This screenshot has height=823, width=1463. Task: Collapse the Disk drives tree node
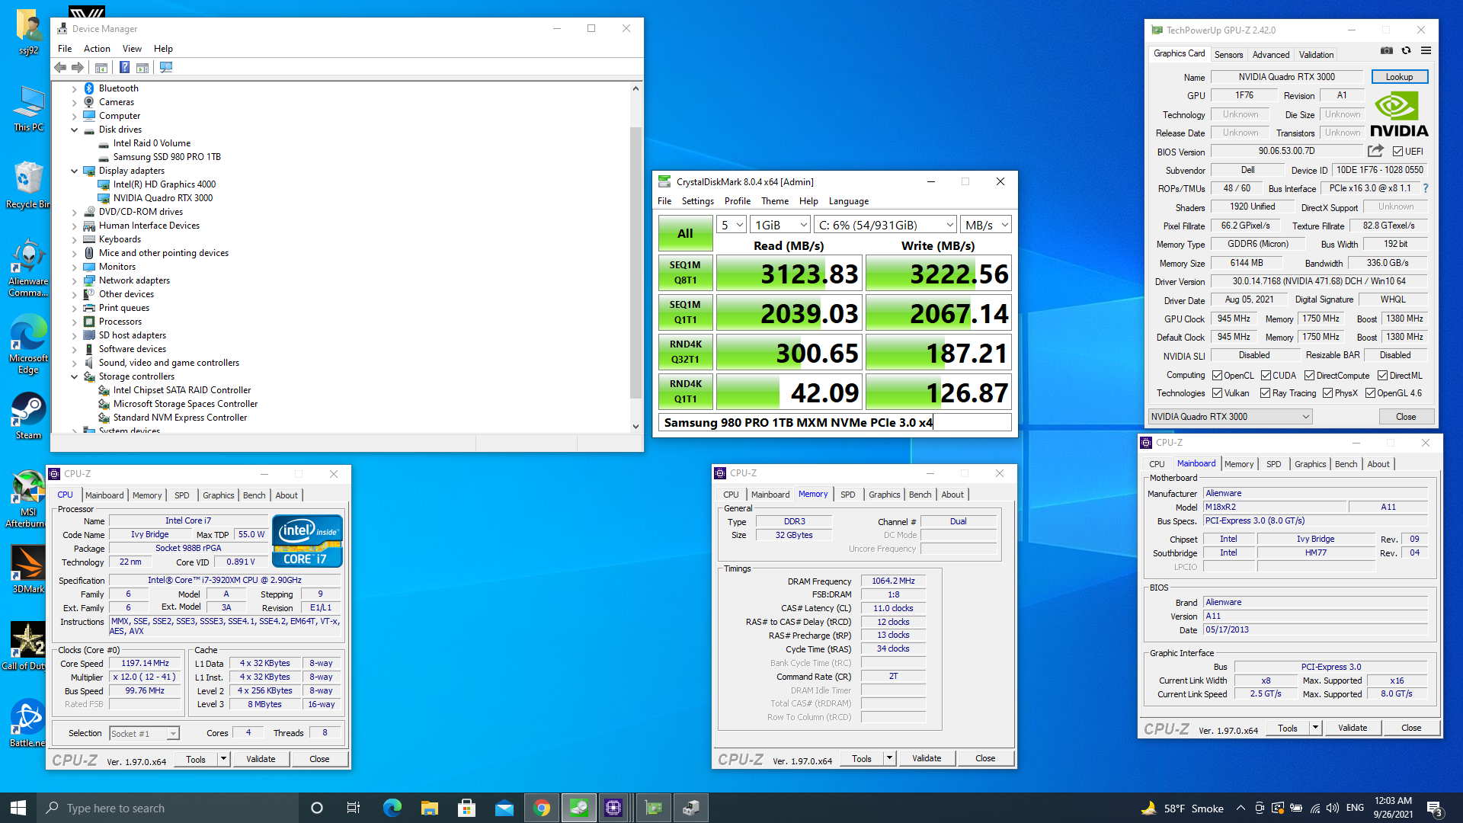click(x=75, y=130)
